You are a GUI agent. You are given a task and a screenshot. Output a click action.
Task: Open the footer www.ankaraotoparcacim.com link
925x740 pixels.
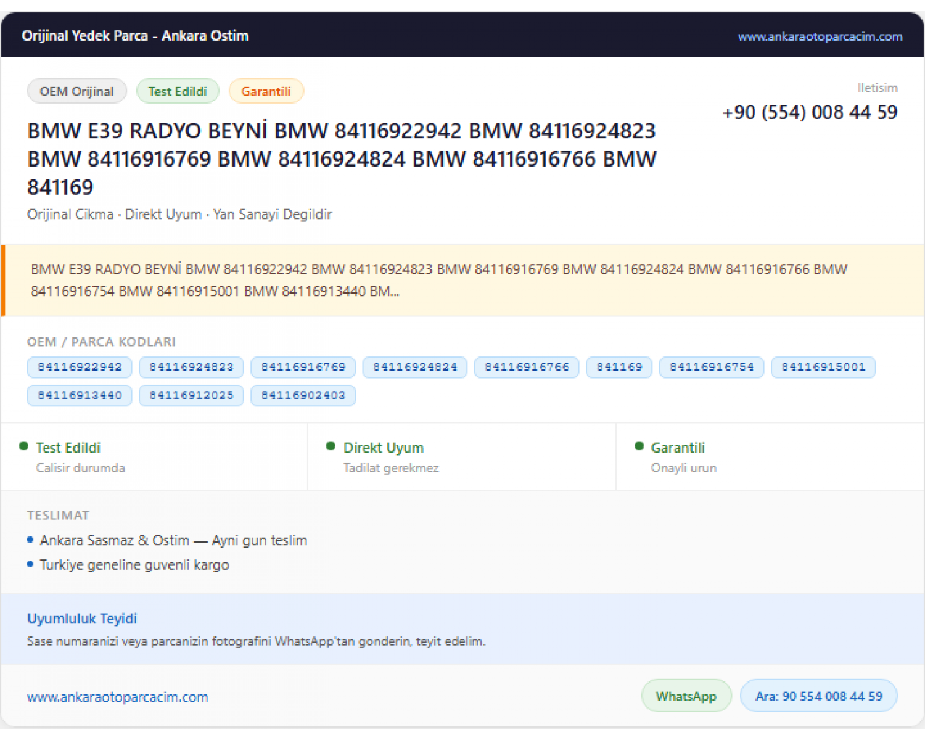point(118,697)
